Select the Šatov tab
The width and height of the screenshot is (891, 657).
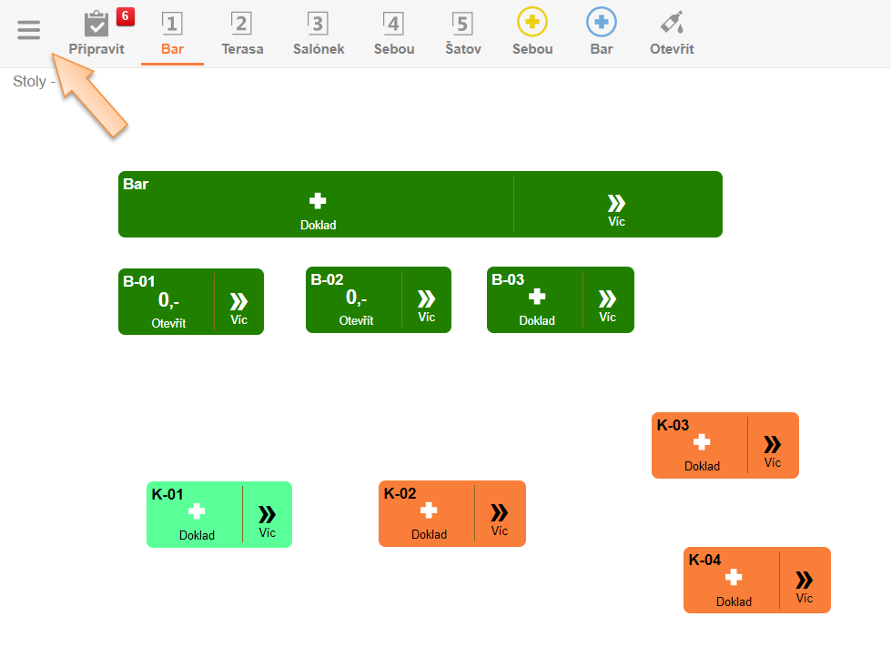[463, 33]
